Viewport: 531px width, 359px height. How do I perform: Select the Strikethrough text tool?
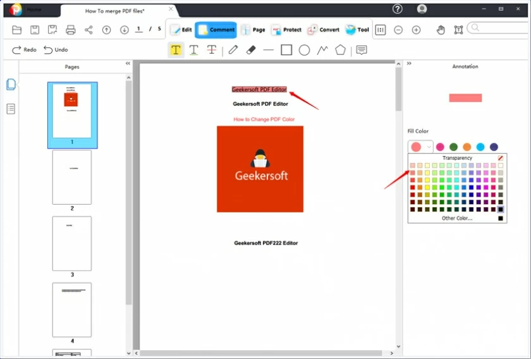[212, 50]
